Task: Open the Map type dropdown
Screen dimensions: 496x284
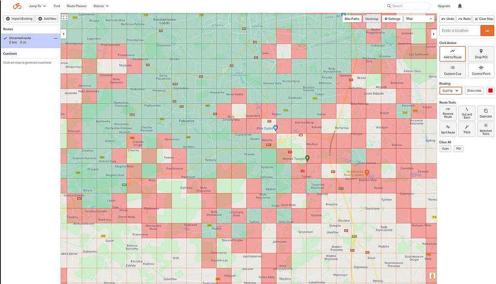Action: 419,19
